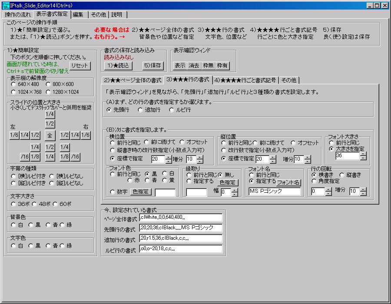
Task: Select 指定する in 縁取り
Action: [200, 182]
